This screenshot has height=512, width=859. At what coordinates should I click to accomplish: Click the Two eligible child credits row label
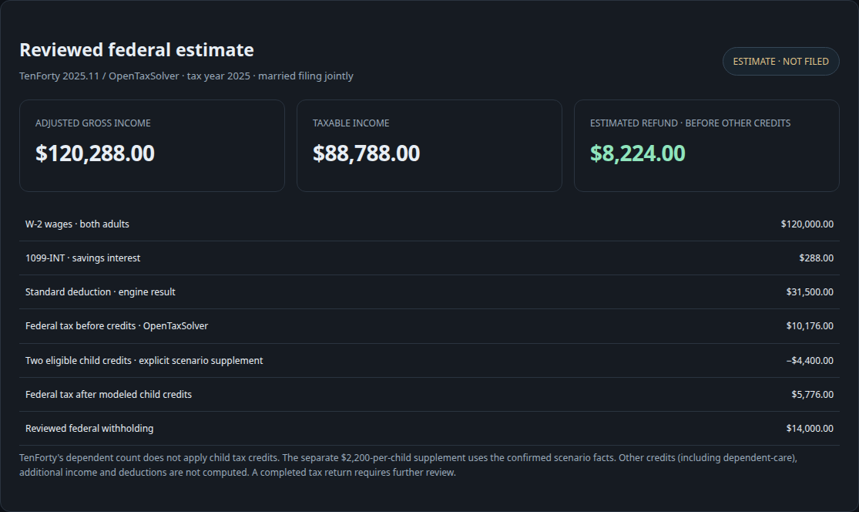click(144, 361)
